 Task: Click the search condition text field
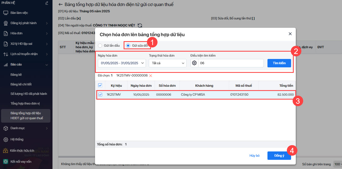[x=230, y=63]
